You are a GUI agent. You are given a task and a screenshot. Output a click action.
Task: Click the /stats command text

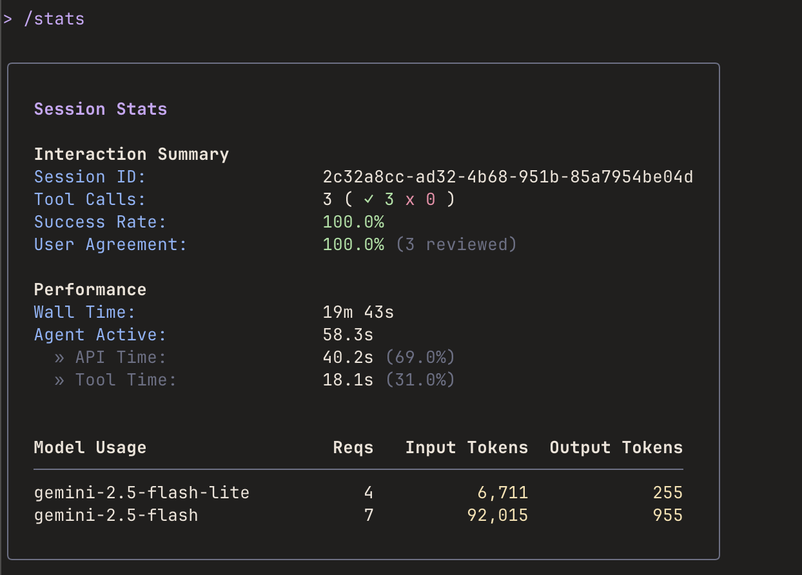click(x=54, y=19)
